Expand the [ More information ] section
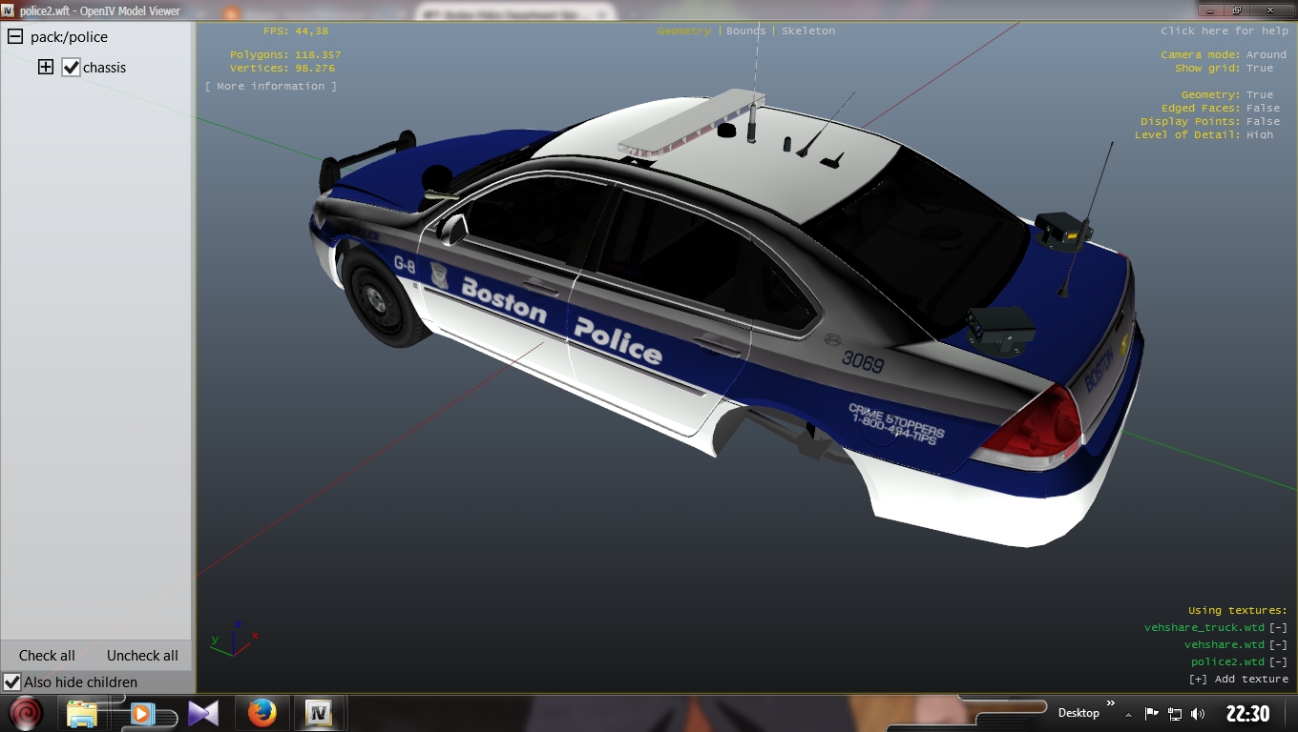Screen dimensions: 1298x732 click(x=271, y=86)
